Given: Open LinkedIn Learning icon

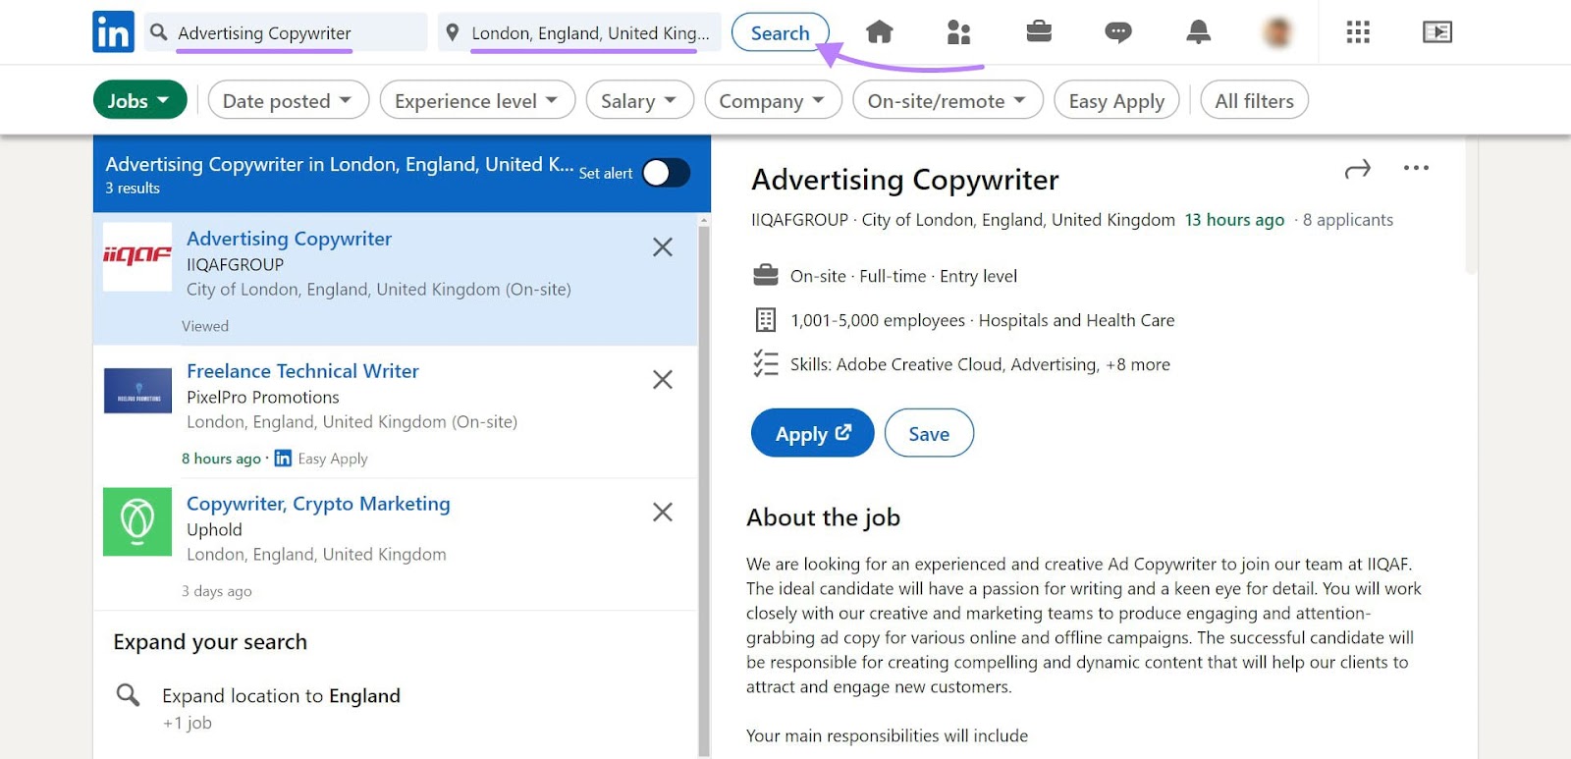Looking at the screenshot, I should pos(1436,30).
